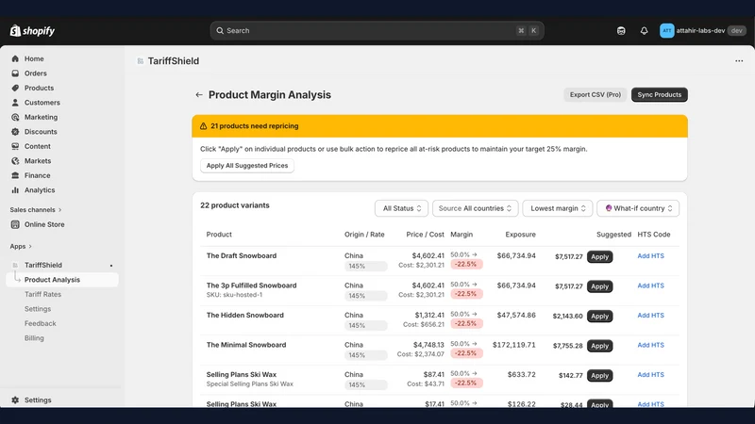Click the Settings gear icon in sidebar
The image size is (755, 424).
click(x=15, y=400)
